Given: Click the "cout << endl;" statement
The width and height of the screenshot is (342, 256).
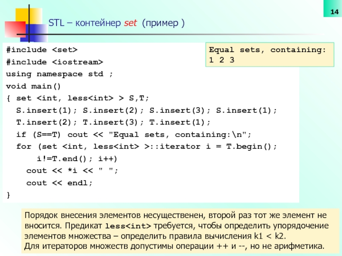Looking at the screenshot, I should (59, 183).
